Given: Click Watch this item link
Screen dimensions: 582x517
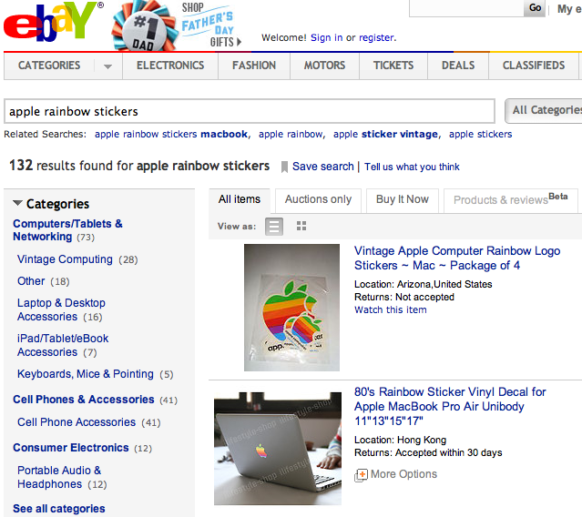Looking at the screenshot, I should (391, 310).
